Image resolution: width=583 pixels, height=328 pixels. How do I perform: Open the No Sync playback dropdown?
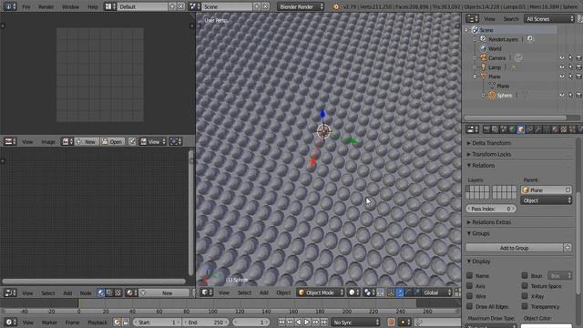pyautogui.click(x=355, y=322)
